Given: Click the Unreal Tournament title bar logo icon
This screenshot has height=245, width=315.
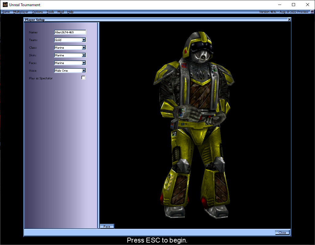Looking at the screenshot, I should [x=5, y=5].
